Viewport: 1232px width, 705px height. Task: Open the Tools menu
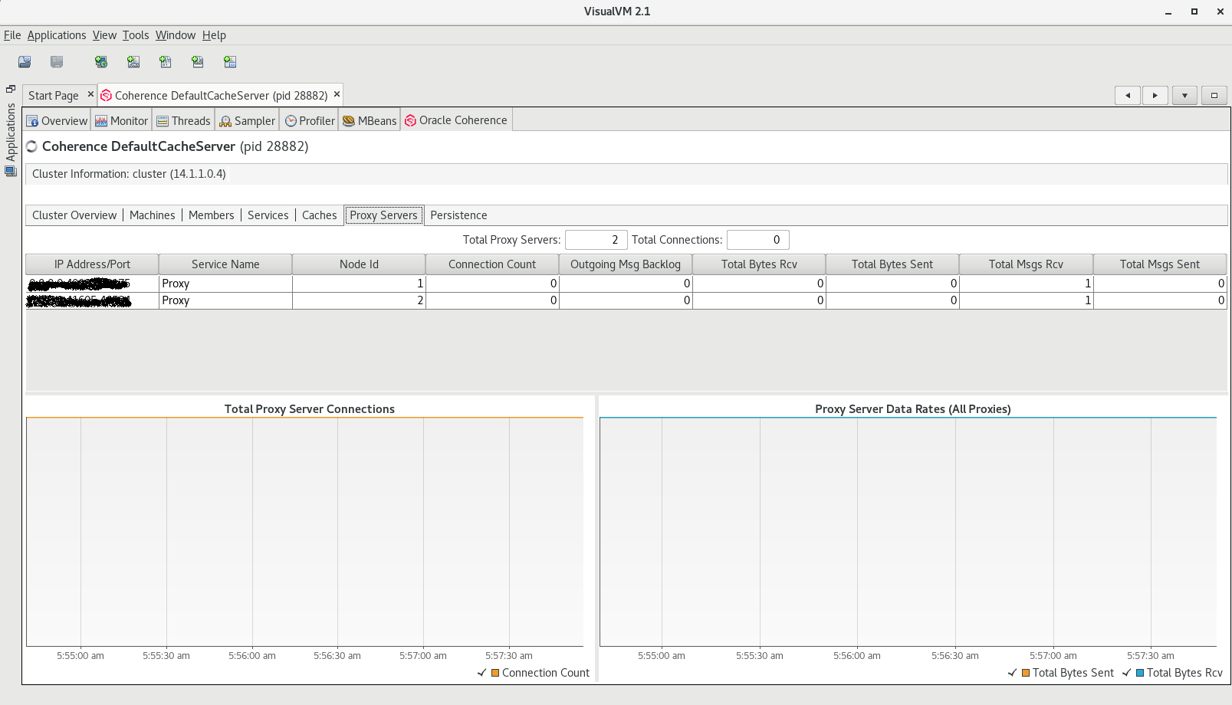point(136,35)
